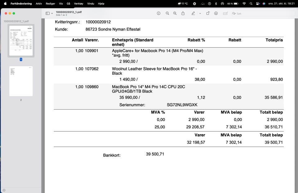The image size is (298, 193).
Task: Click the add button at sidebar bottom
Action: 4,190
